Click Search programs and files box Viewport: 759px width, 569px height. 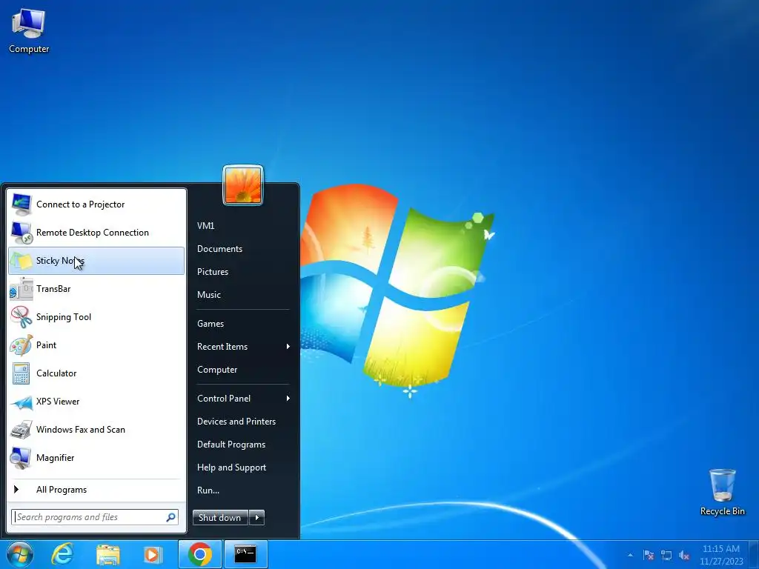[x=95, y=517]
